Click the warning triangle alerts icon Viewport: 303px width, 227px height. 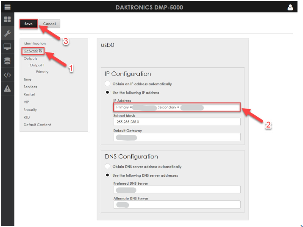7,88
